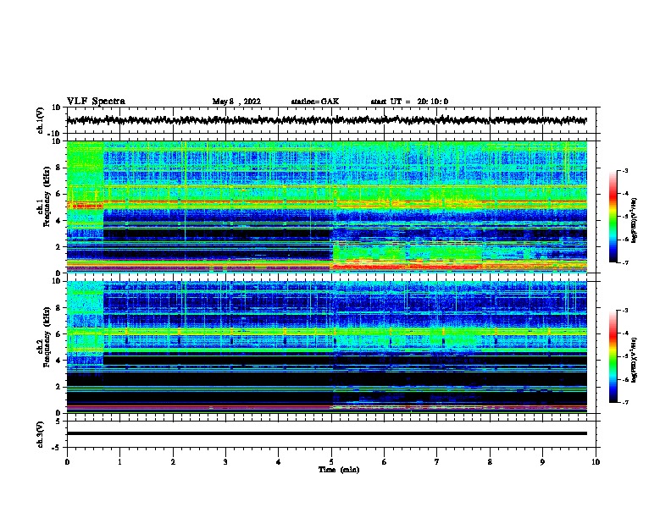Click the ch.1 color scale bar
This screenshot has height=518, width=671.
point(613,217)
